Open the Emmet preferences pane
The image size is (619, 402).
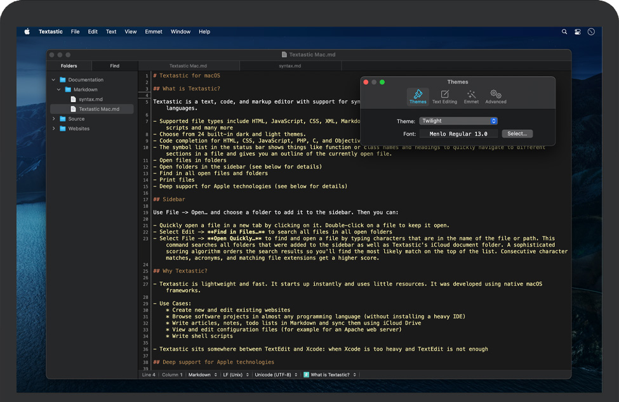click(x=471, y=97)
